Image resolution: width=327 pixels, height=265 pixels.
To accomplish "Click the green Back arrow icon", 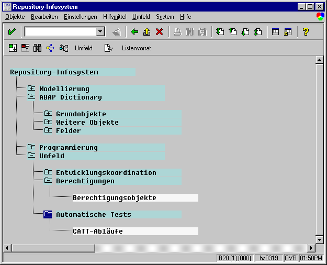I will pyautogui.click(x=134, y=32).
